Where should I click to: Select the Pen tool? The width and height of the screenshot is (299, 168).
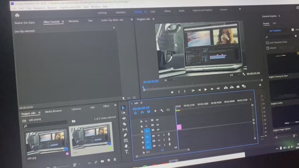[125, 135]
